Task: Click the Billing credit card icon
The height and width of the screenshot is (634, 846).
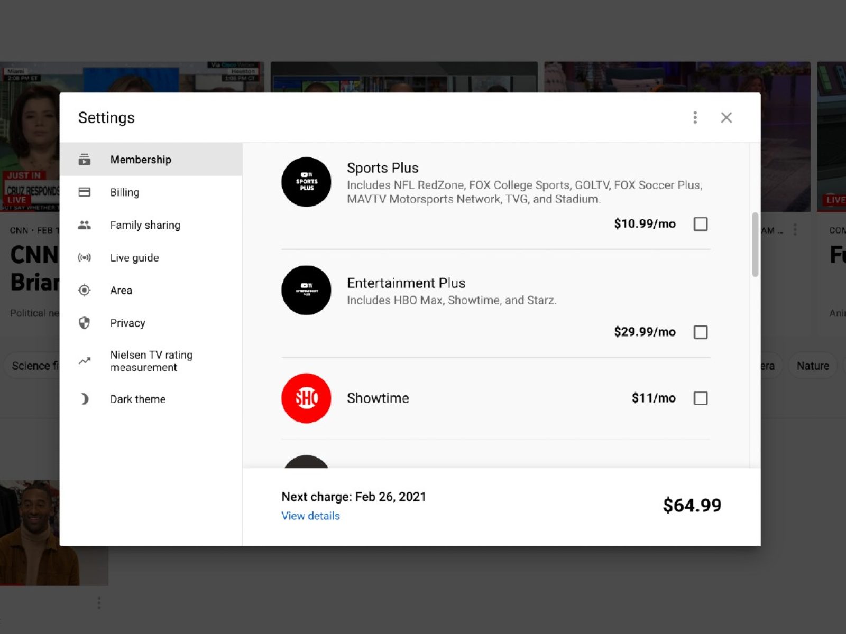Action: (x=84, y=192)
